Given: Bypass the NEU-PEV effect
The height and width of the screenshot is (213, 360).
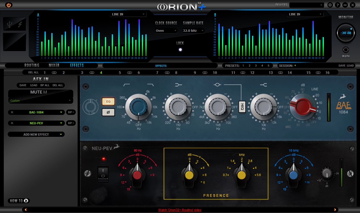Looking at the screenshot, I should 71,123.
